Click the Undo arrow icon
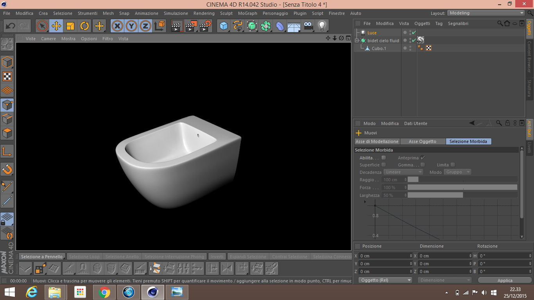This screenshot has width=534, height=300. [x=11, y=26]
